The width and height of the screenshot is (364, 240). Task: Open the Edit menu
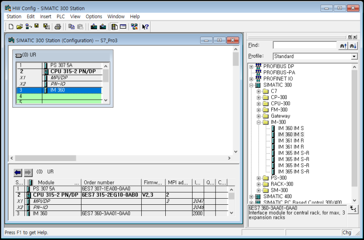tap(31, 16)
